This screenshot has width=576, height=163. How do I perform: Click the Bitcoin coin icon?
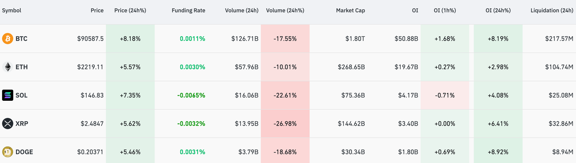8,39
